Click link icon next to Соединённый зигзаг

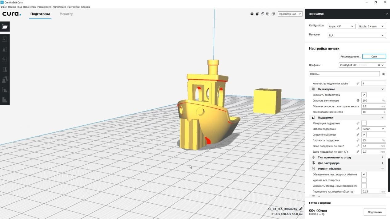tap(358, 135)
